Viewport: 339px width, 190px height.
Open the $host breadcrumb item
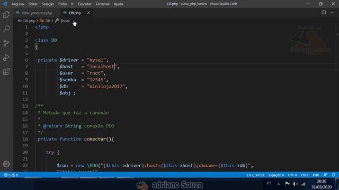65,21
